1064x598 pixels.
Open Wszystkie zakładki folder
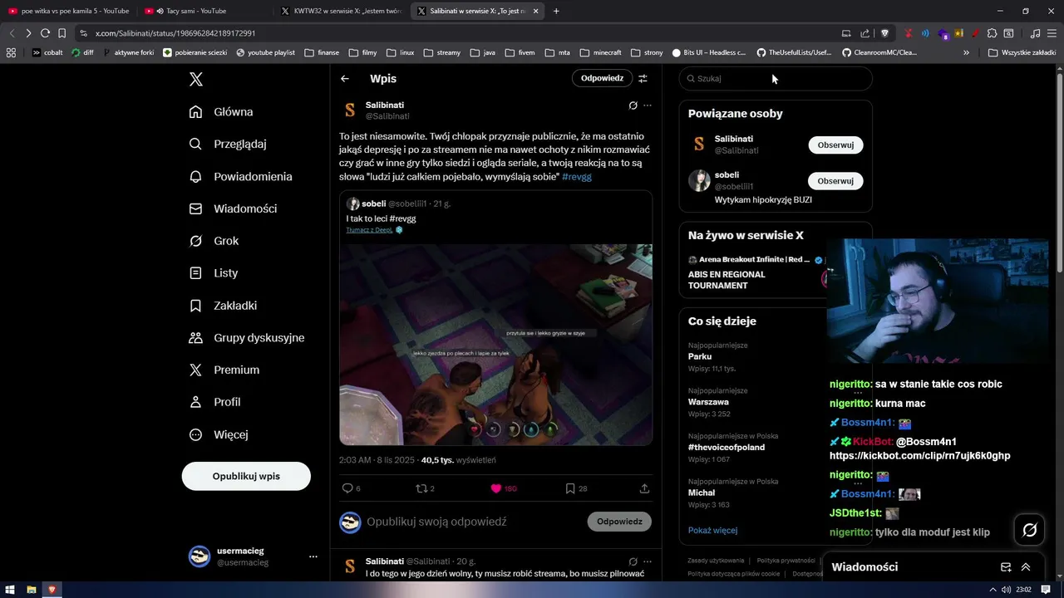[1022, 52]
